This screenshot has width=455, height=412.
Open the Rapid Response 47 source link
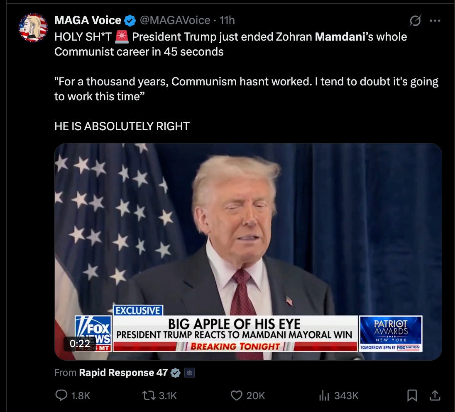(x=123, y=372)
